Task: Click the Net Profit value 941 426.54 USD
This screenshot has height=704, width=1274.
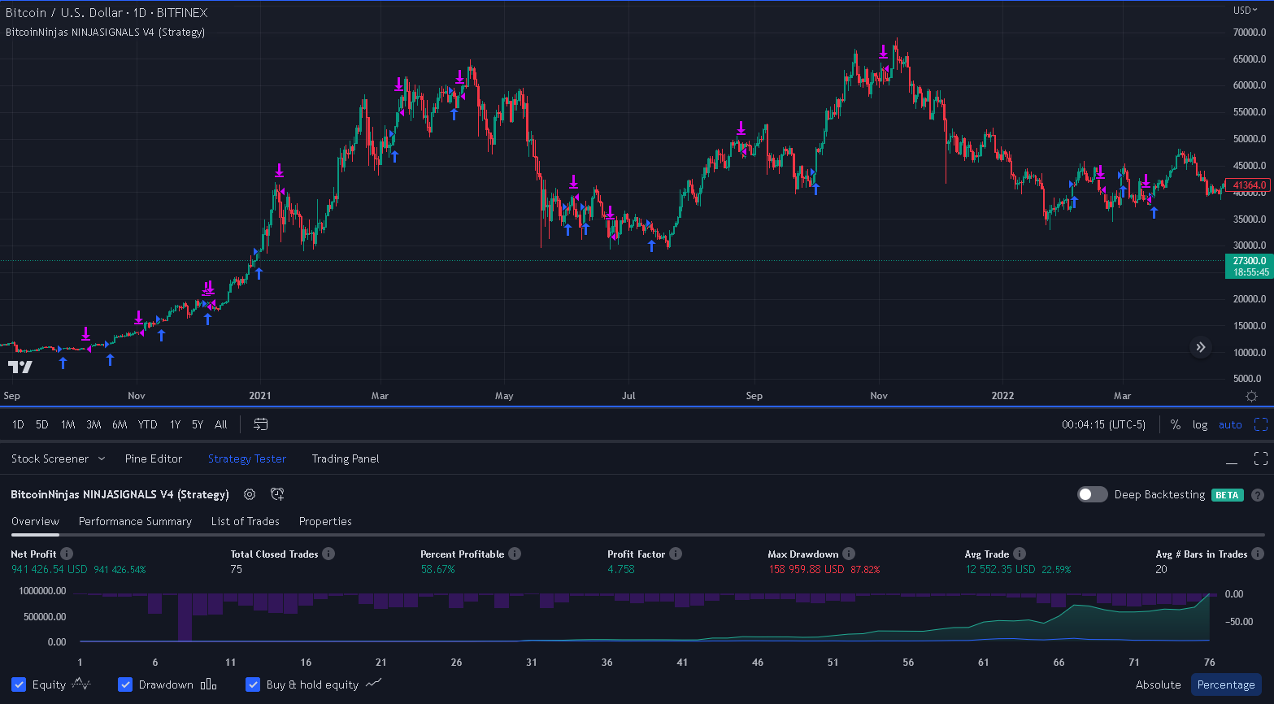Action: 50,569
